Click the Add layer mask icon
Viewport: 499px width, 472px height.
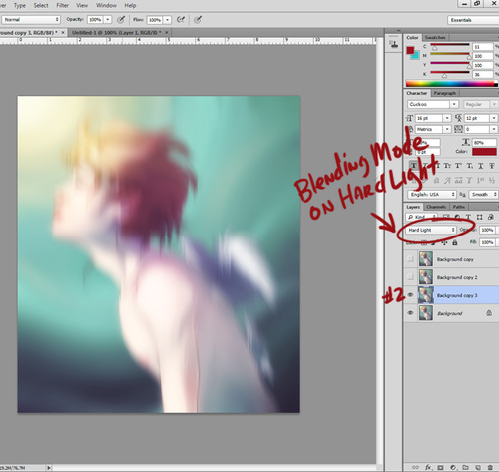(x=440, y=467)
